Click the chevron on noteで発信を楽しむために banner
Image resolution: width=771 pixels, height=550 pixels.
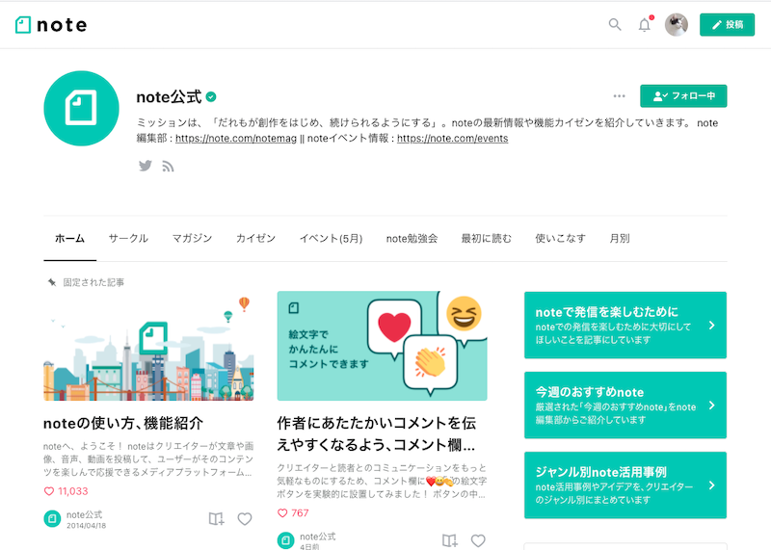(711, 325)
